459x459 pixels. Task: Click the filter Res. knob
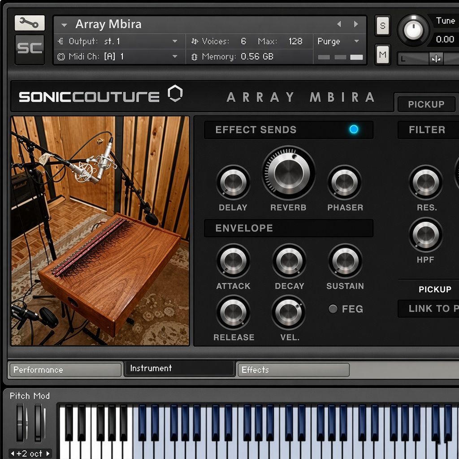tap(426, 182)
